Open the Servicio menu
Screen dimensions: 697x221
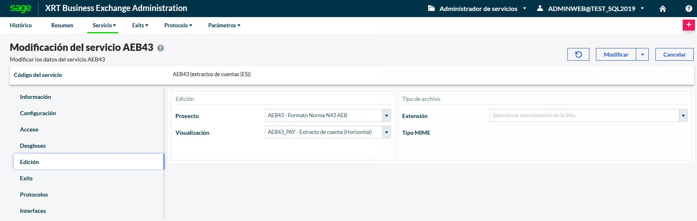point(104,25)
